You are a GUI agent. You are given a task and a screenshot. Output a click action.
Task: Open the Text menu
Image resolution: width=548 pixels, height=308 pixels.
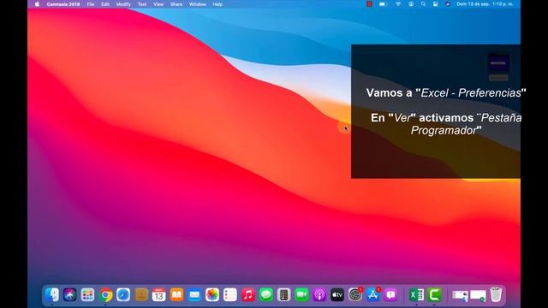(x=142, y=4)
